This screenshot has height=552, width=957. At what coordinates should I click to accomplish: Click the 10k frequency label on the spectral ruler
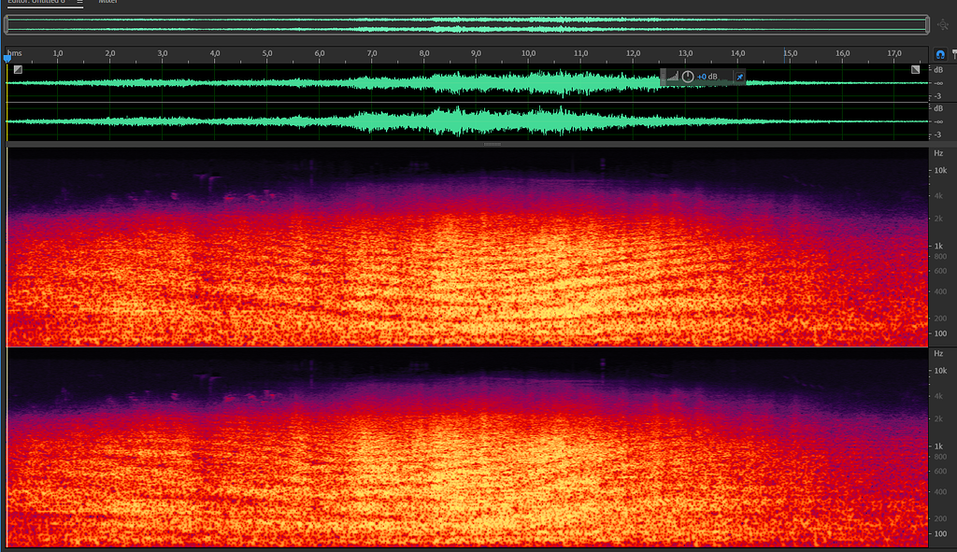(x=940, y=170)
